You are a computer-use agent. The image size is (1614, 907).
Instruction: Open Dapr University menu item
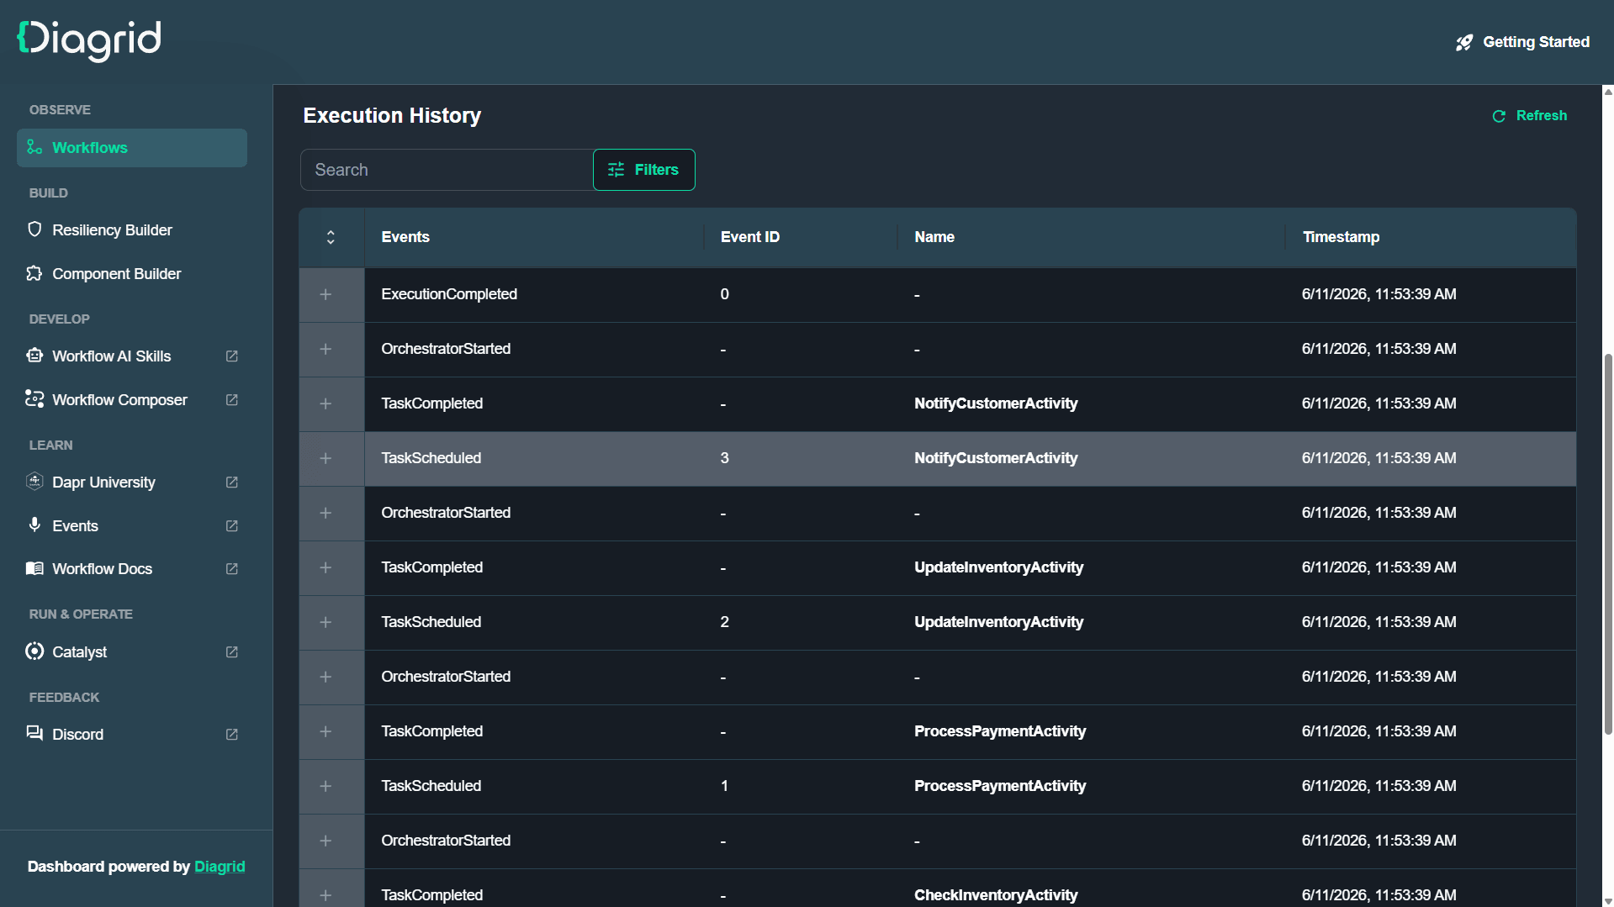click(x=132, y=483)
